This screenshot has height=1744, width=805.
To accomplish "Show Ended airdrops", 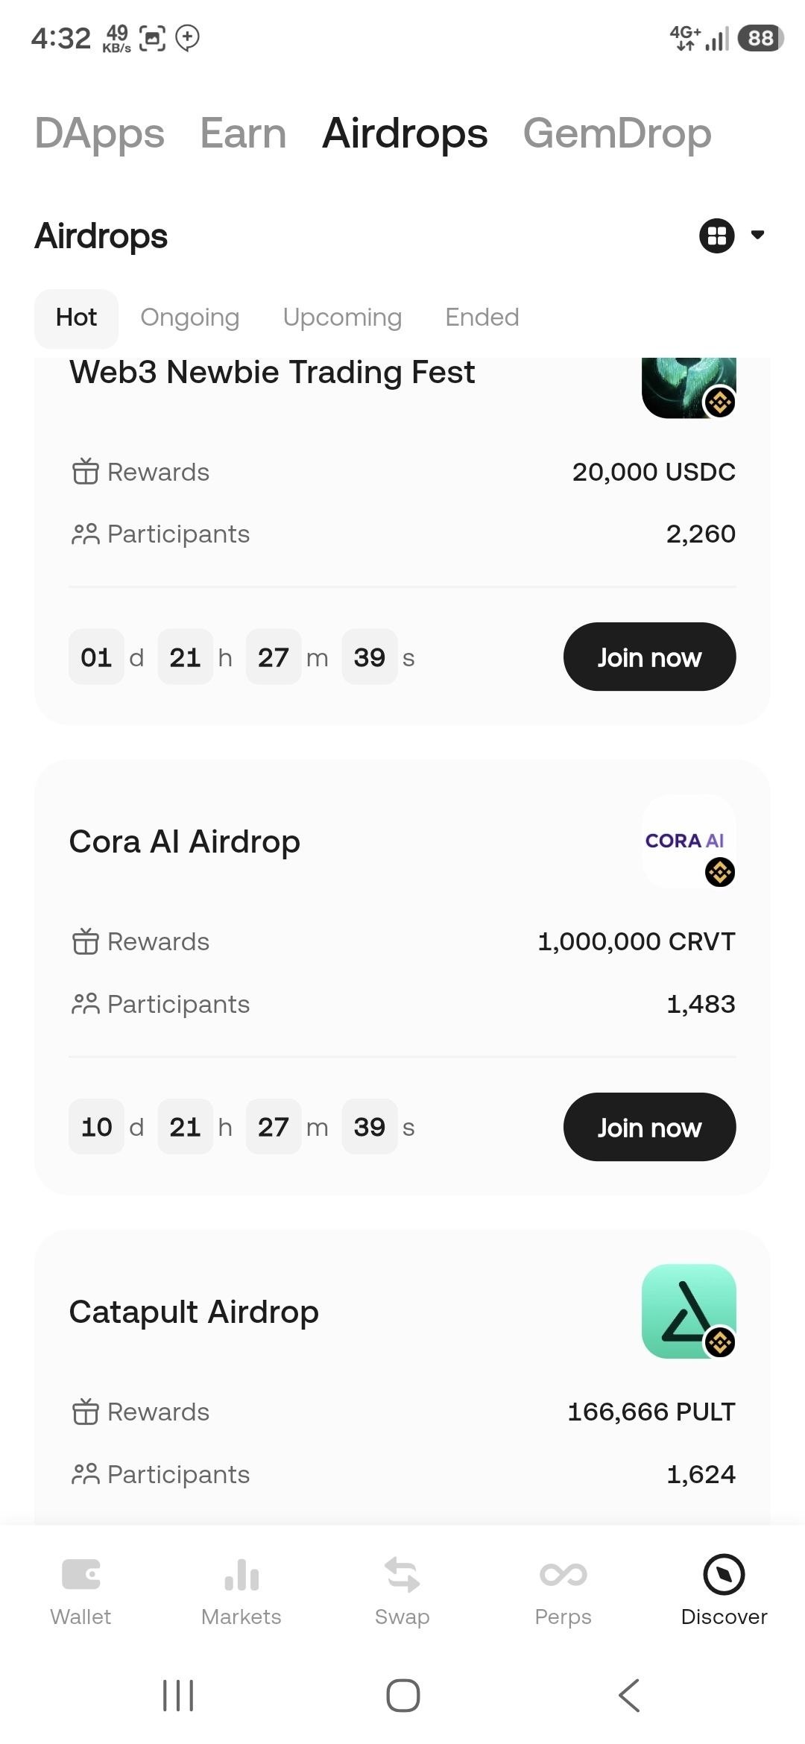I will point(482,317).
